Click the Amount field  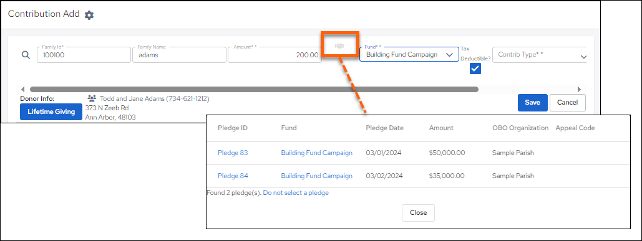click(x=275, y=55)
